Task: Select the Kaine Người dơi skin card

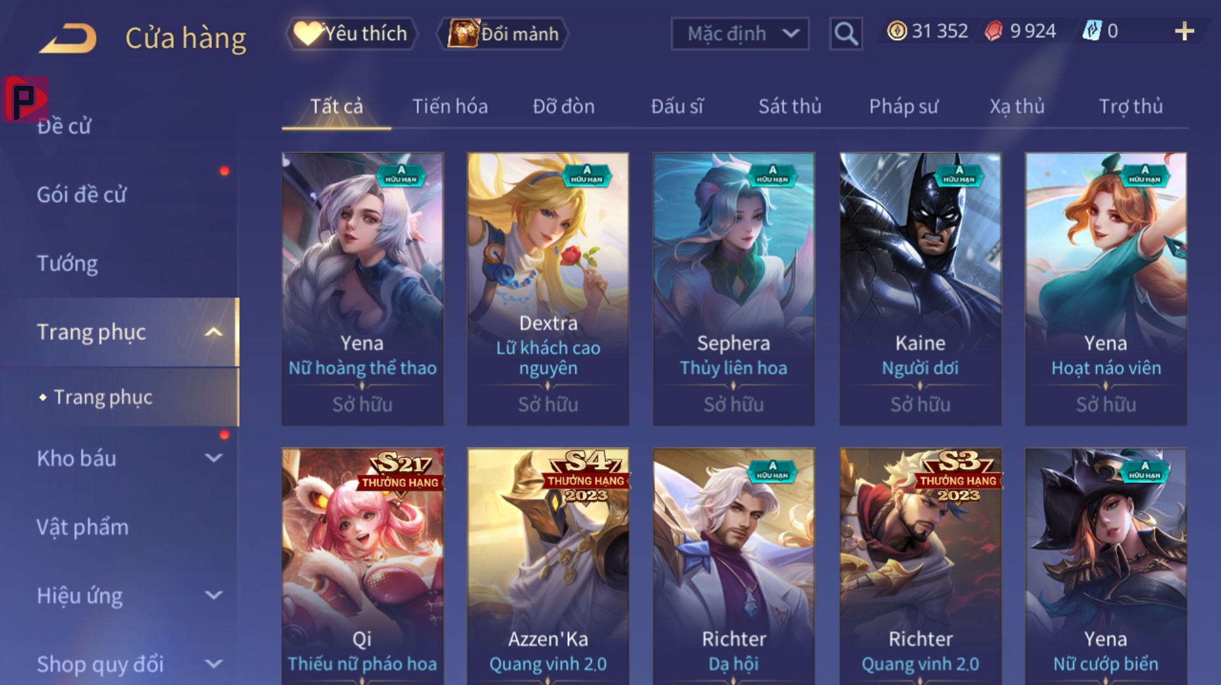Action: click(x=920, y=289)
